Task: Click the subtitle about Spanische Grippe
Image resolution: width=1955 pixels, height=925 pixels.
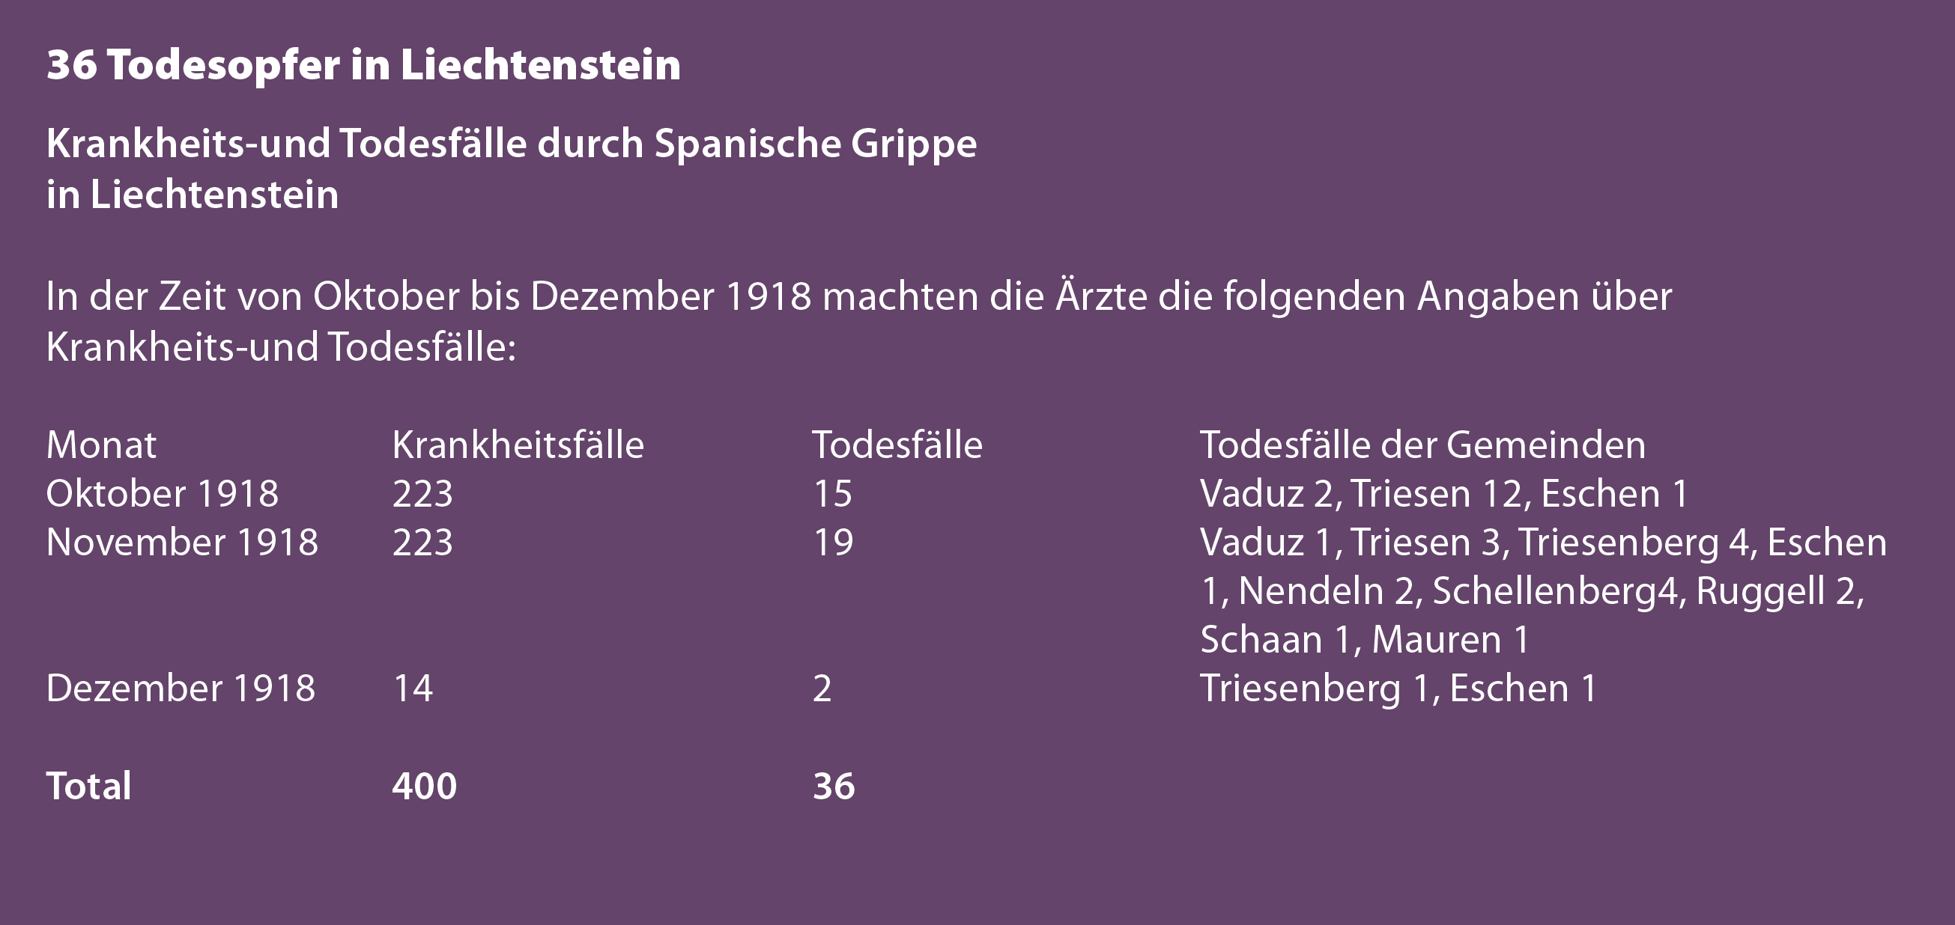Action: [511, 168]
